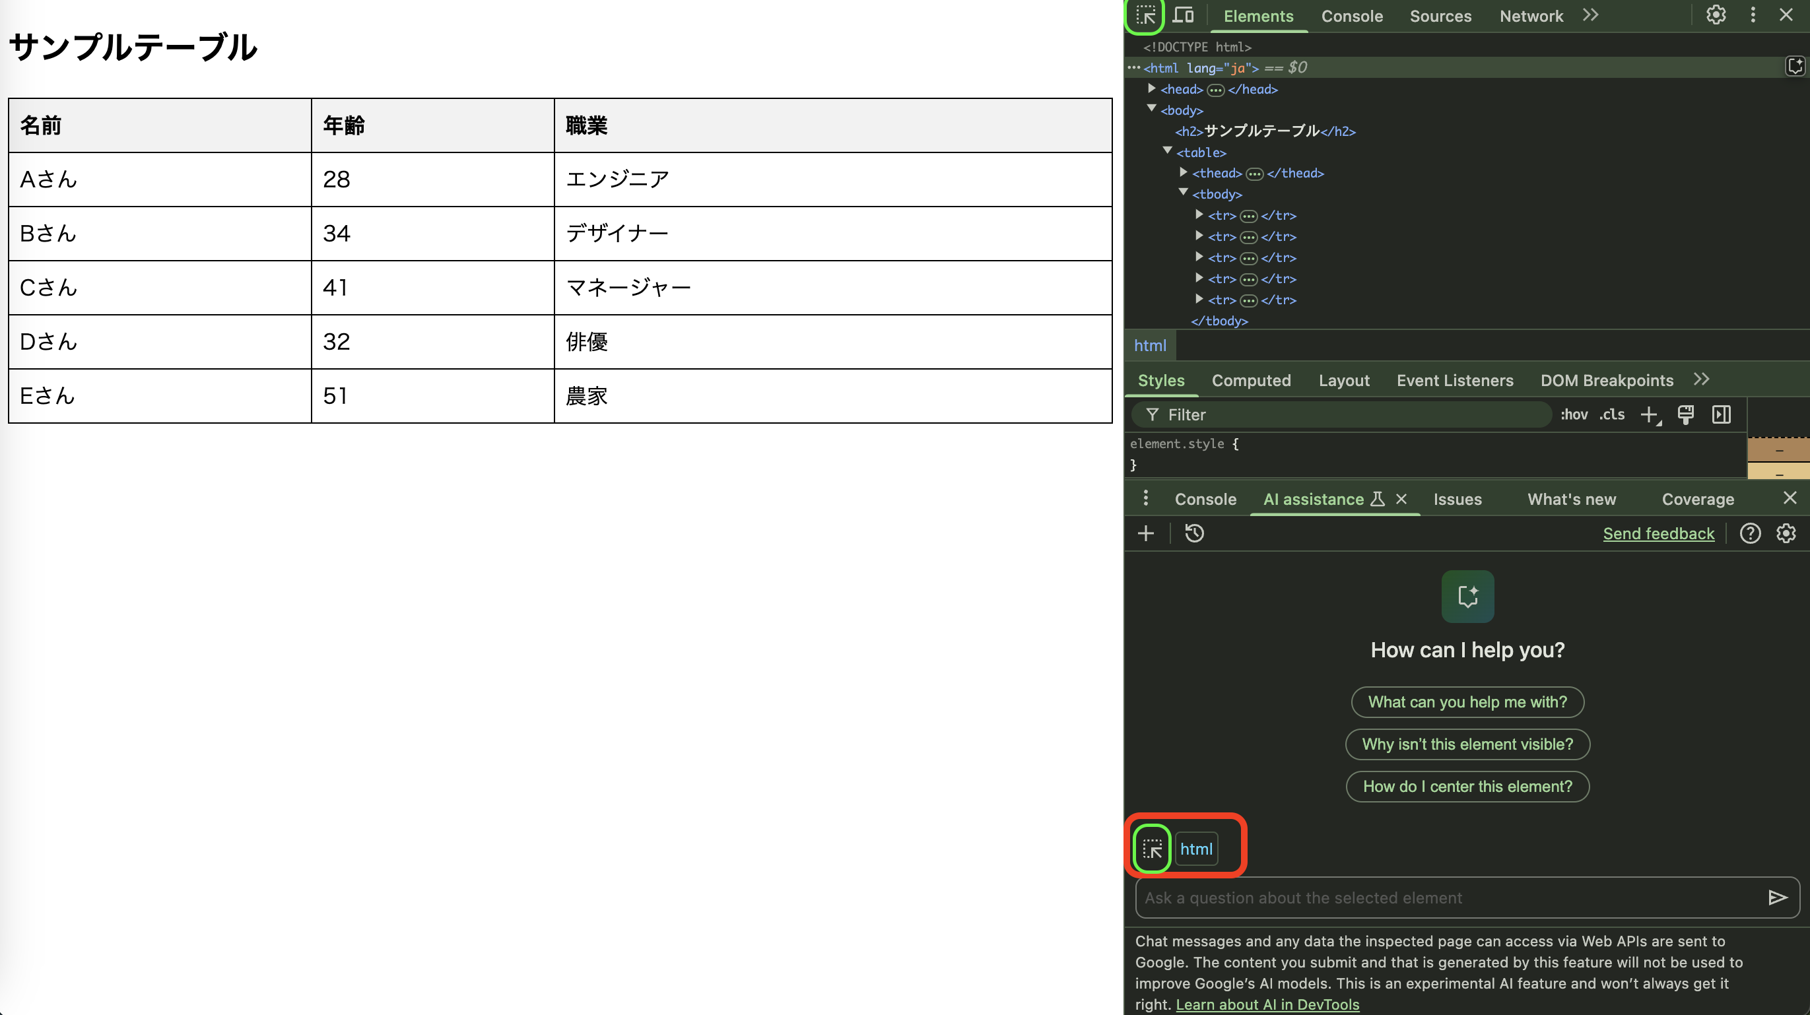Expand the first tr element
Viewport: 1810px width, 1015px height.
(1199, 216)
